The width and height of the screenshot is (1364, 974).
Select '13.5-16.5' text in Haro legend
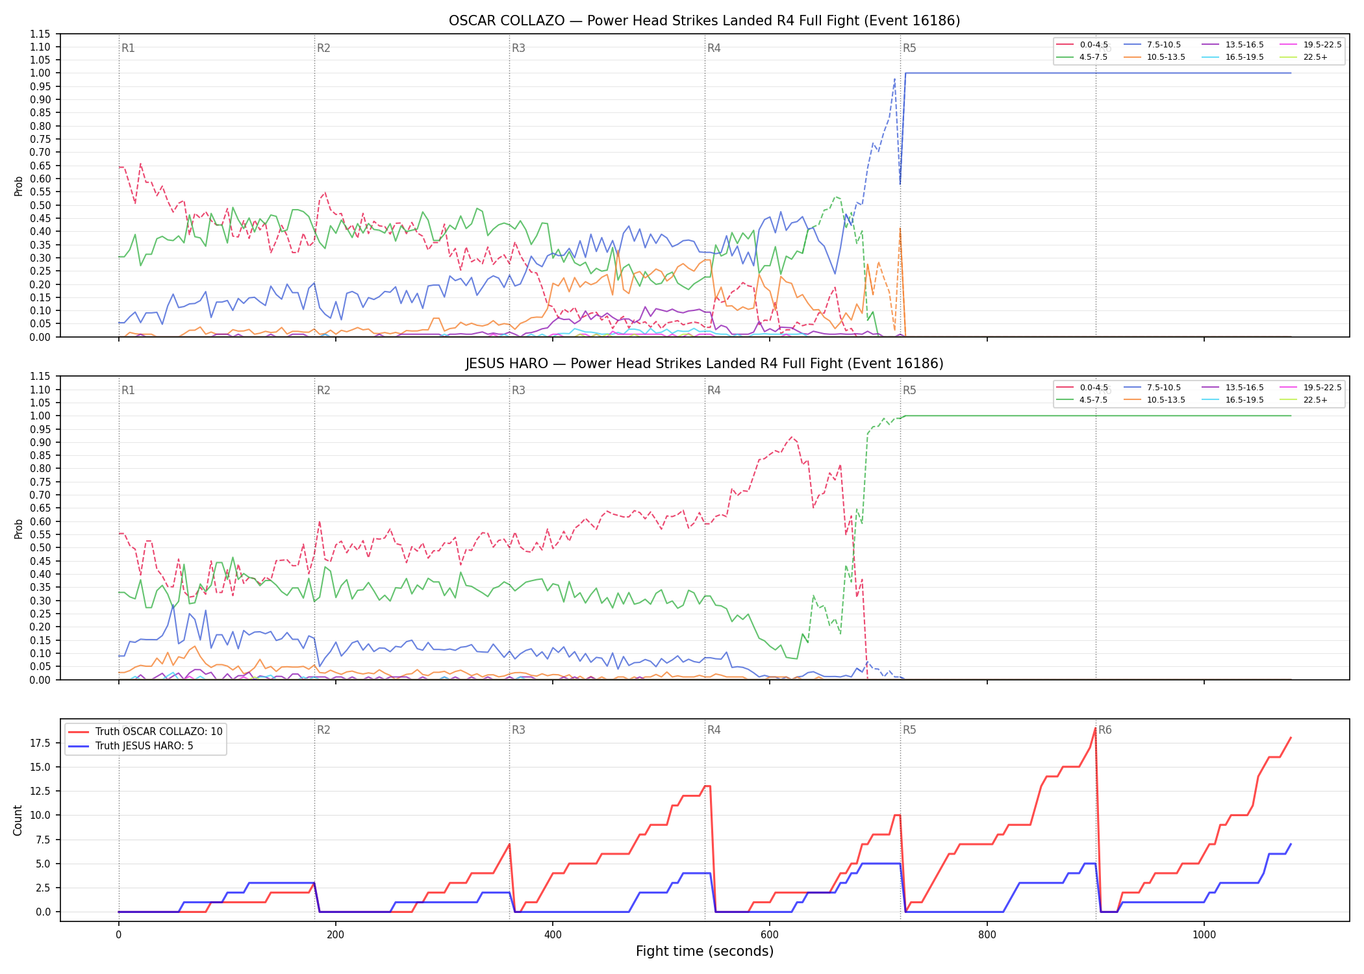(1244, 388)
